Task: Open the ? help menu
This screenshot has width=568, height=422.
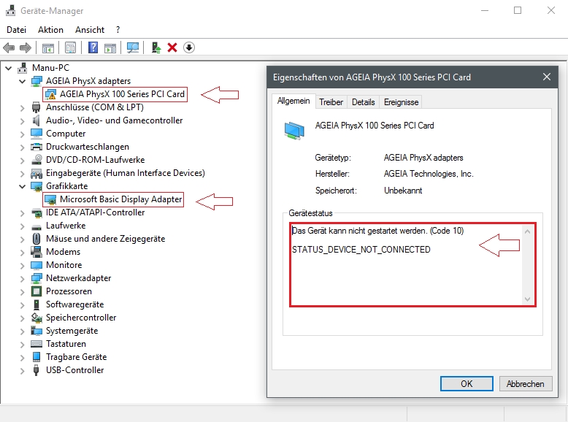Action: pos(118,30)
